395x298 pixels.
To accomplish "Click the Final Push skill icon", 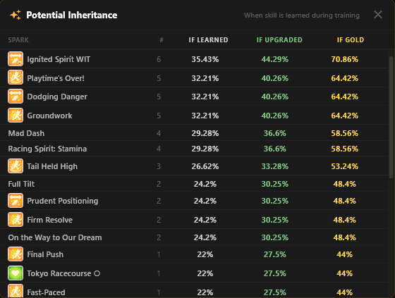I will click(x=16, y=254).
